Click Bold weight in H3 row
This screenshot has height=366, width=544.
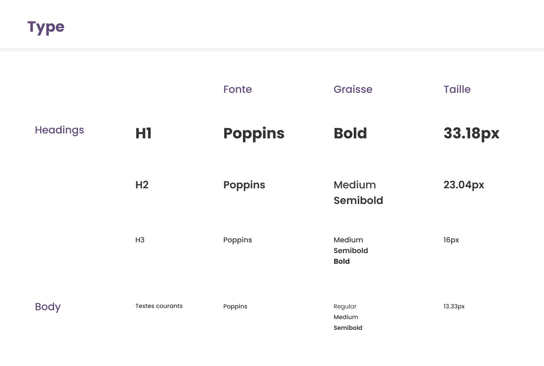(x=341, y=262)
